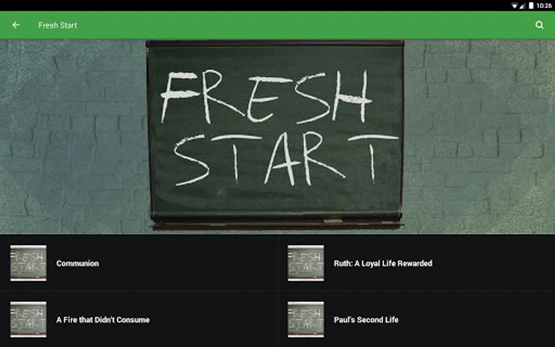Viewport: 555px width, 347px height.
Task: Select Paul's Second Life item
Action: click(416, 320)
